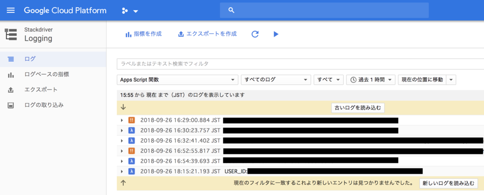The width and height of the screenshot is (484, 195).
Task: Start streaming logs with play icon
Action: point(276,34)
